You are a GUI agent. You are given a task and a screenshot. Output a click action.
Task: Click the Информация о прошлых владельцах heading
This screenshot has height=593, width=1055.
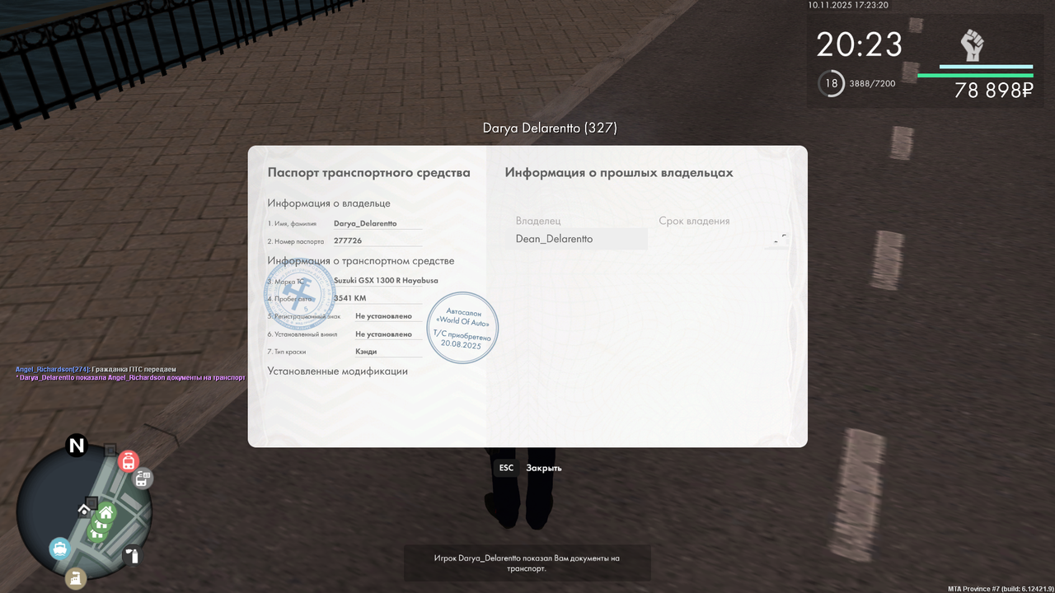tap(619, 173)
